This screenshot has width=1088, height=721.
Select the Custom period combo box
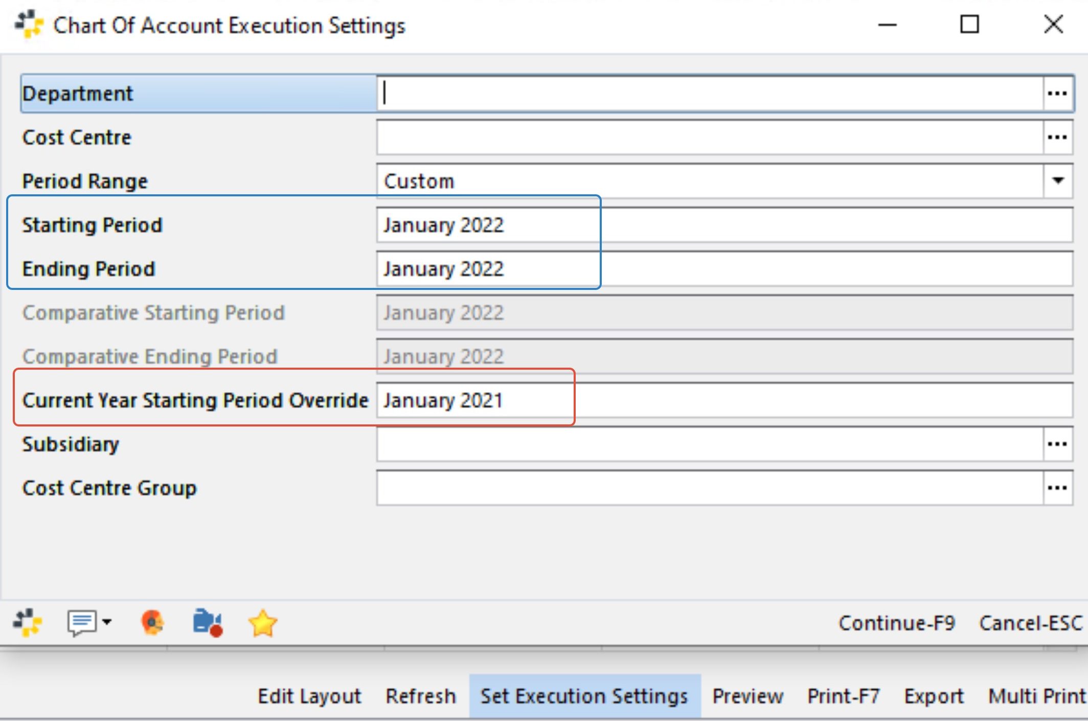[x=665, y=181]
